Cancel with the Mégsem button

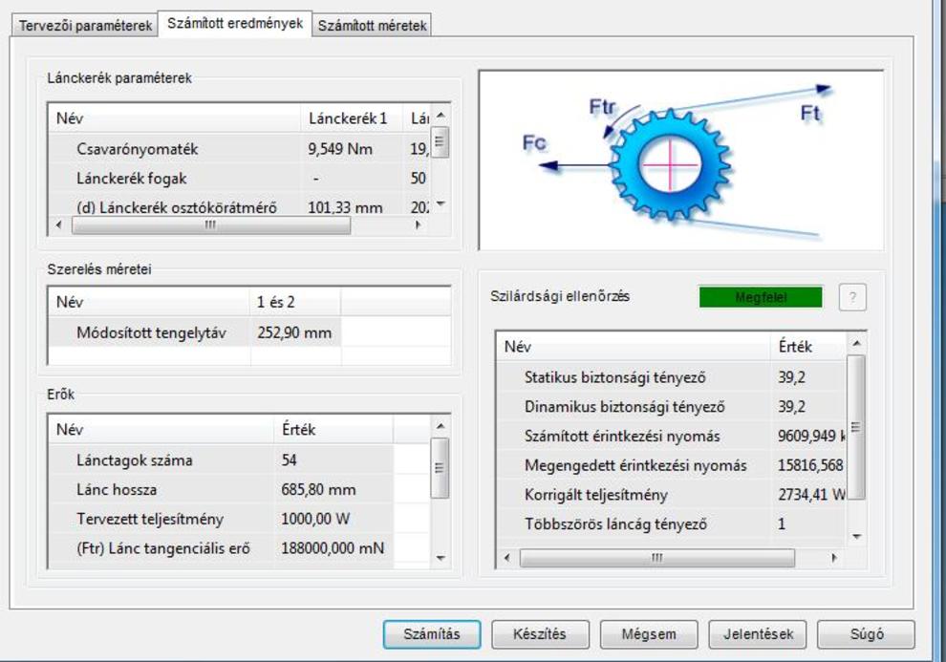[649, 634]
